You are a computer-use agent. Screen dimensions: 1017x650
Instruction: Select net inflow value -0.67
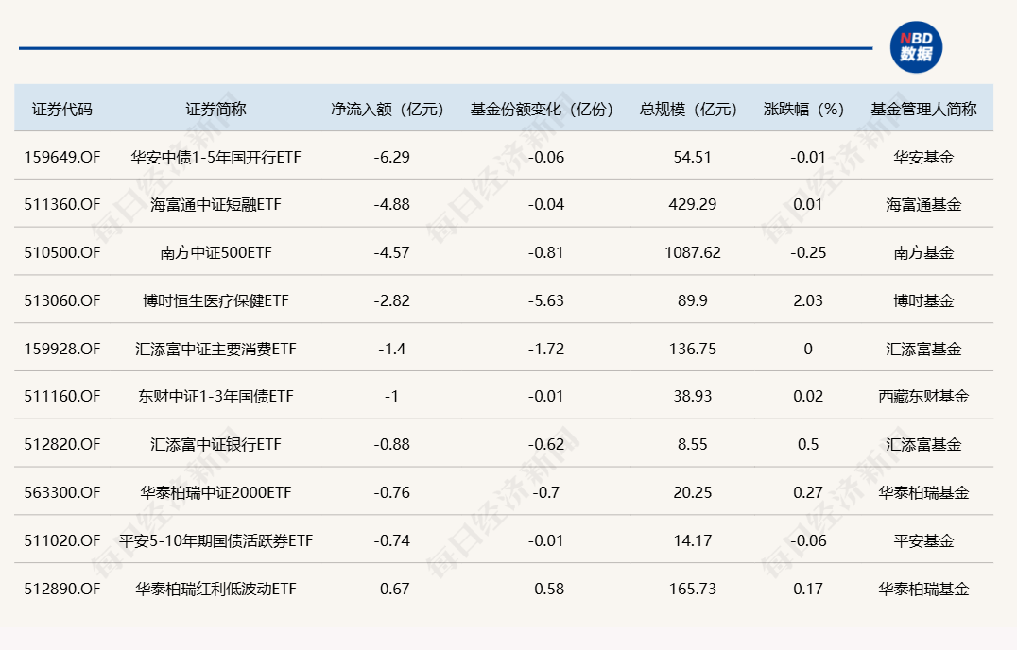391,589
